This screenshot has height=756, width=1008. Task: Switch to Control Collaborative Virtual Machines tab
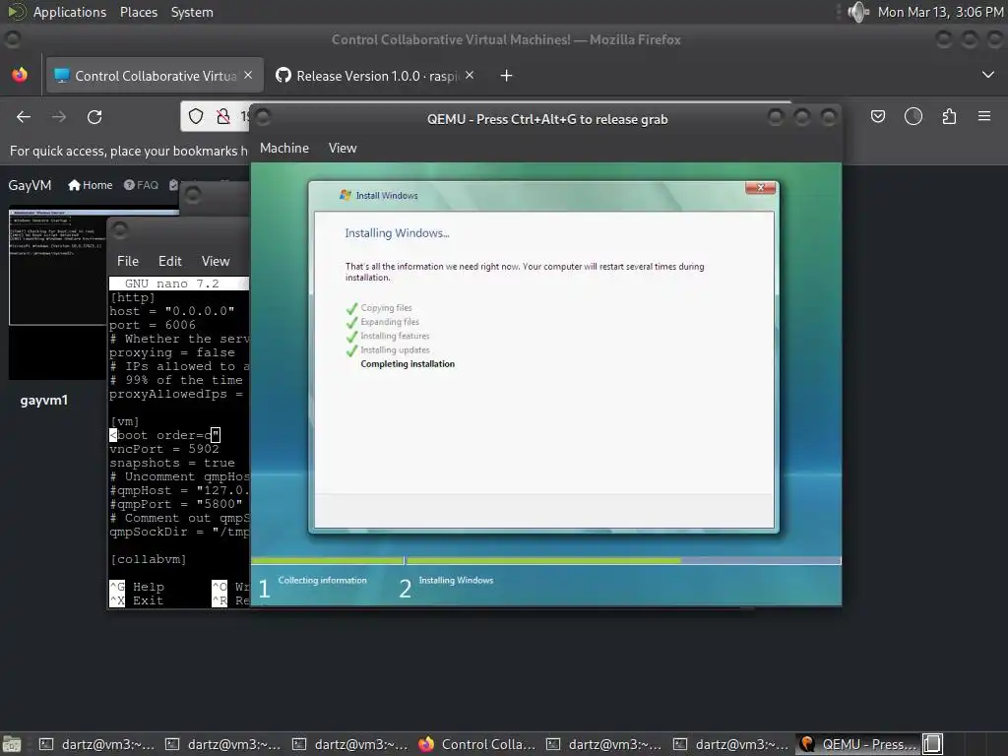coord(155,76)
